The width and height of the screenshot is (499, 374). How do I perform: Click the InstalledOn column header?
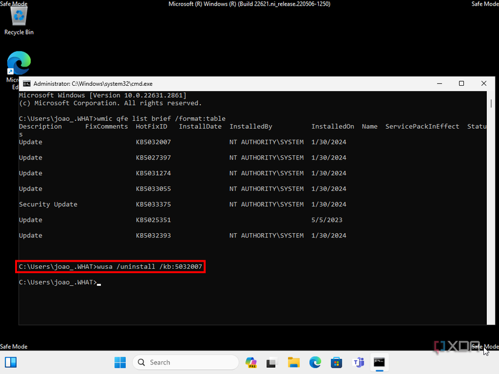pyautogui.click(x=333, y=126)
